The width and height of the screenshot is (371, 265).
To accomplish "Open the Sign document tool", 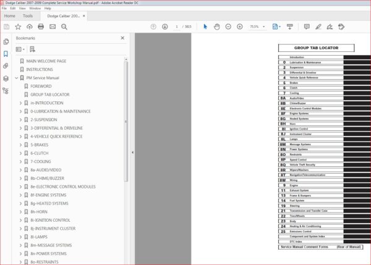I will point(330,27).
